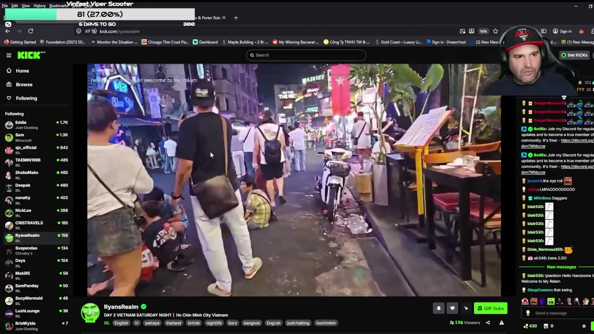The height and width of the screenshot is (334, 594).
Task: Open Dashboard bookmark
Action: tap(205, 42)
